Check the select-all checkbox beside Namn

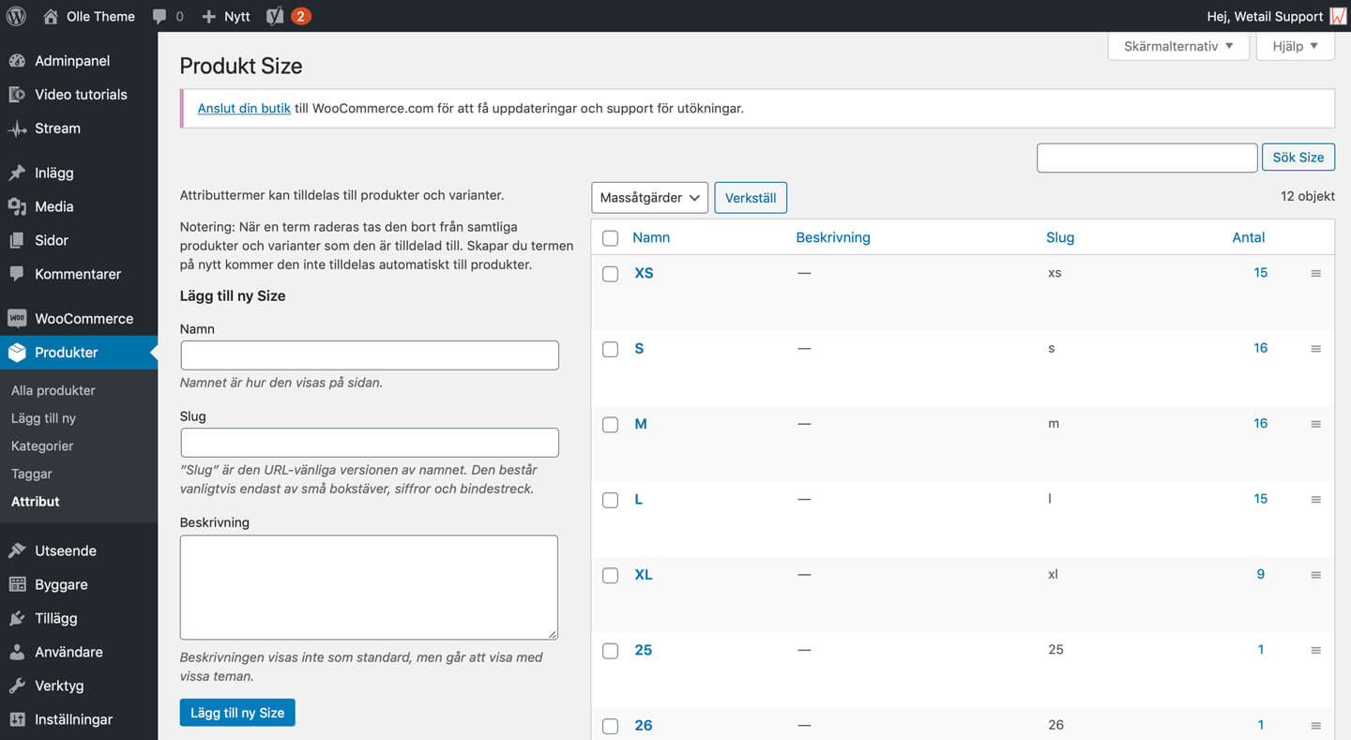click(x=610, y=238)
